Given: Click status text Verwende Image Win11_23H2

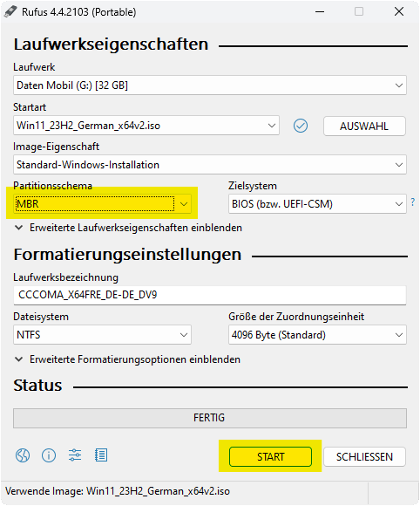Looking at the screenshot, I should pos(118,491).
